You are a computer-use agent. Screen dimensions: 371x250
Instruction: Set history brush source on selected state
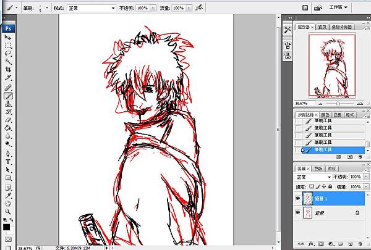coord(299,150)
